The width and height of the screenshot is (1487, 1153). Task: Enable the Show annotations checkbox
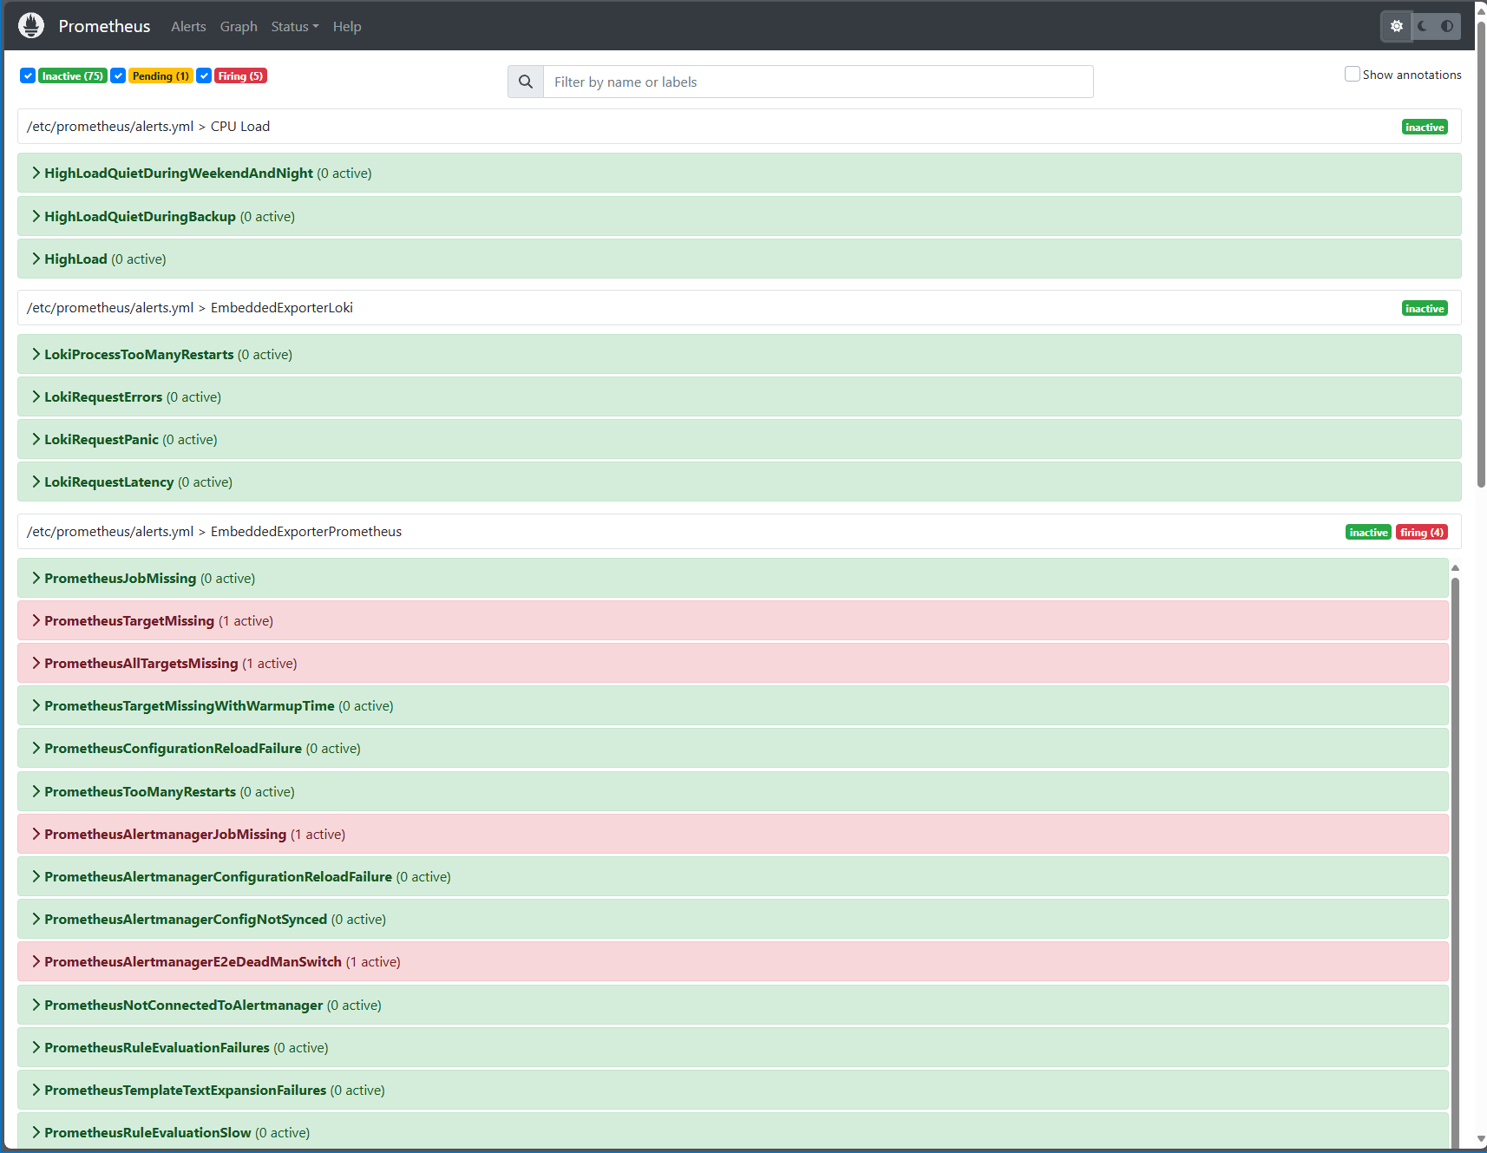(x=1352, y=74)
